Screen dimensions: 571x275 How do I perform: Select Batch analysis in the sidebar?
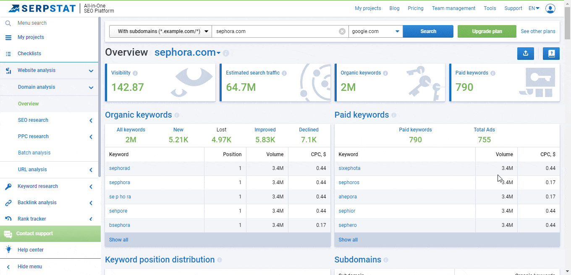coord(34,153)
